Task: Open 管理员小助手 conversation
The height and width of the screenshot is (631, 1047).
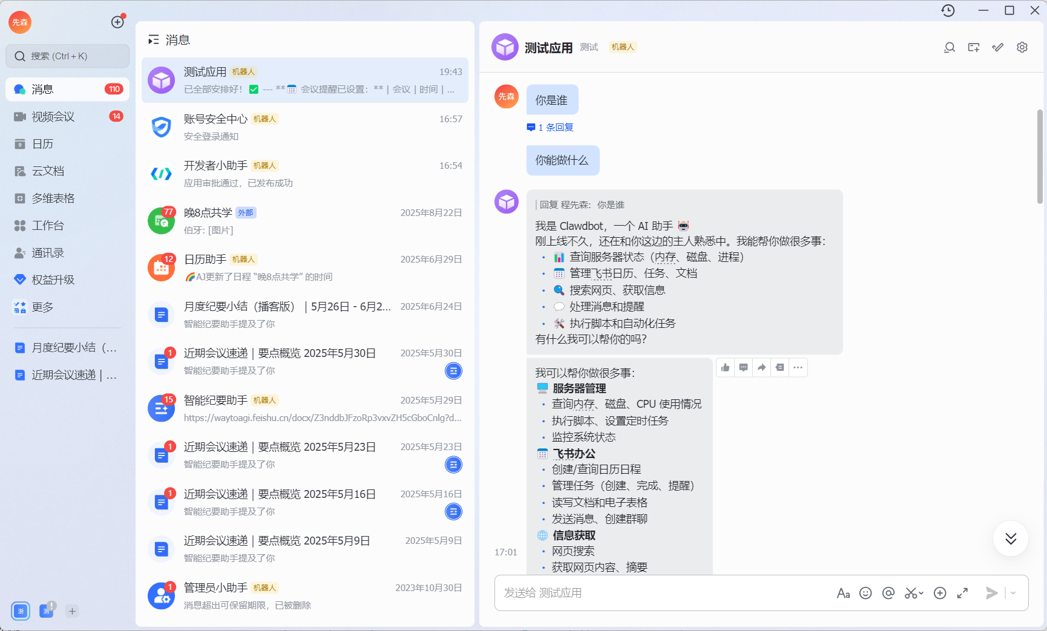Action: 305,596
